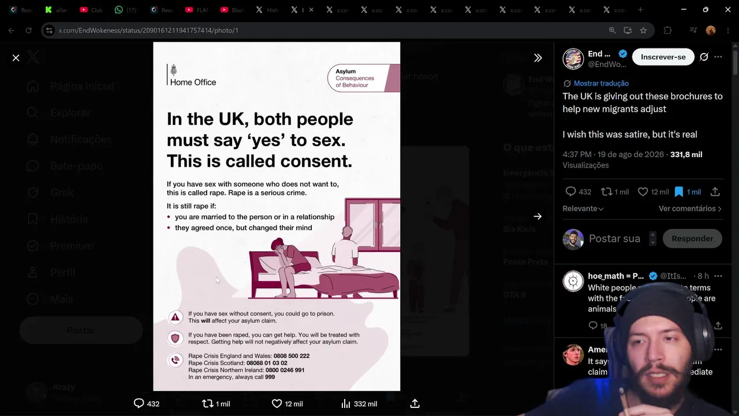The width and height of the screenshot is (739, 416).
Task: Toggle the like heart in the side panel
Action: (643, 192)
